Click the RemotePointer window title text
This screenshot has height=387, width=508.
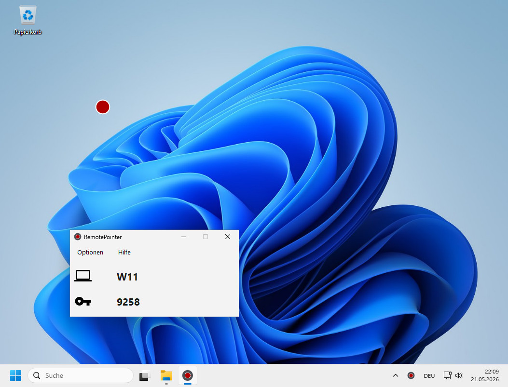click(x=103, y=237)
